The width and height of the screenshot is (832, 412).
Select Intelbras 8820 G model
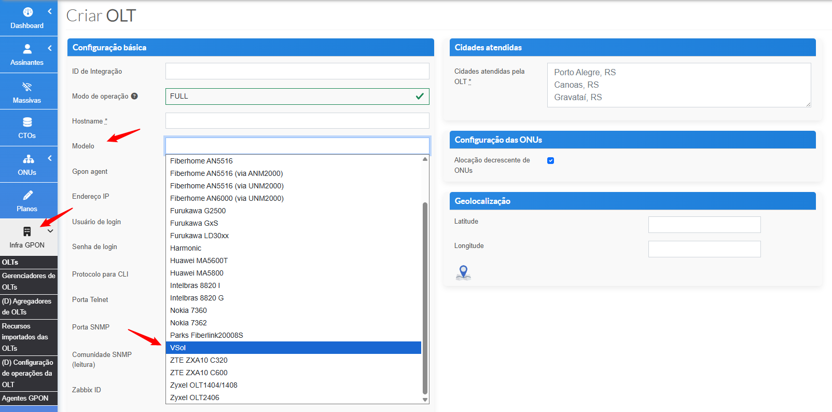(x=294, y=298)
